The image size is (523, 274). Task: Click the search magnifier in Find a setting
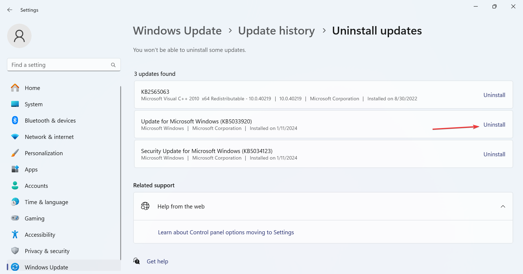point(113,65)
